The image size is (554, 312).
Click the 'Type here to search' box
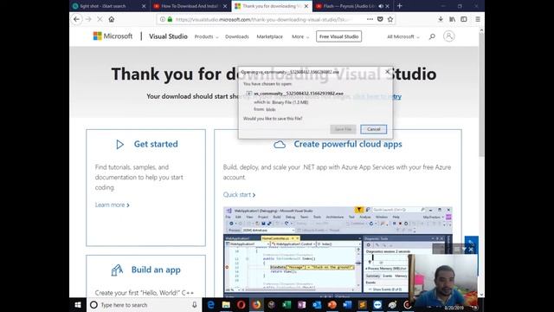click(x=145, y=304)
